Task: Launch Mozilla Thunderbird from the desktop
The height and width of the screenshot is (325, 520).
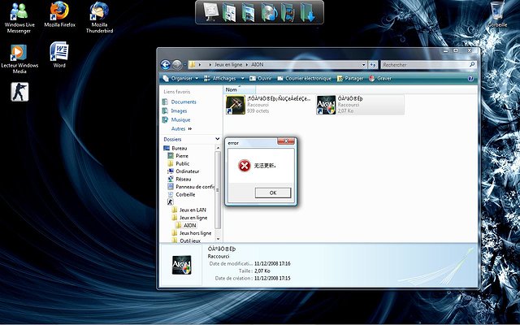Action: (100, 11)
